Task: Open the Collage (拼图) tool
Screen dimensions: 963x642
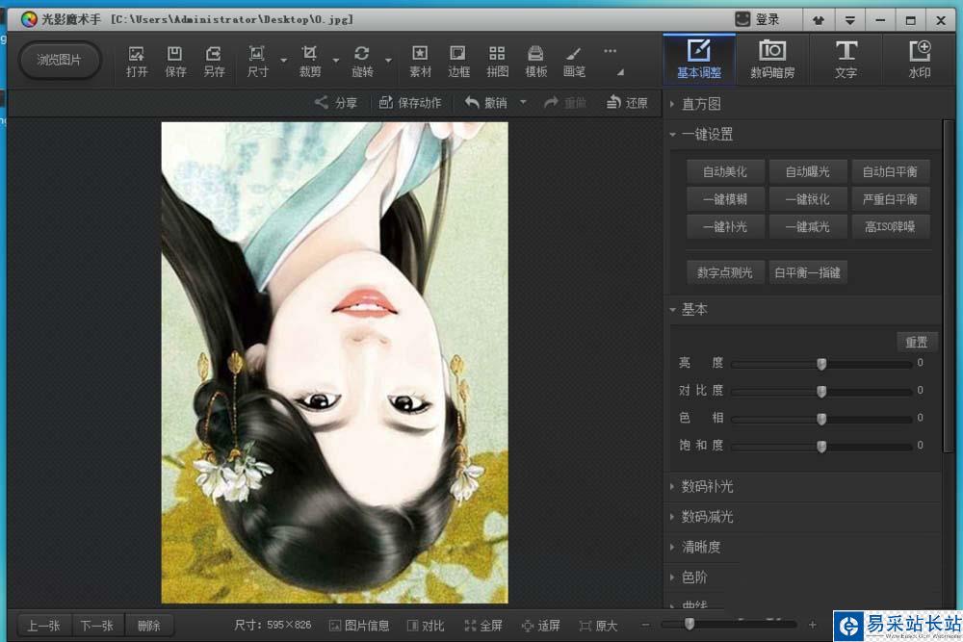Action: tap(497, 61)
